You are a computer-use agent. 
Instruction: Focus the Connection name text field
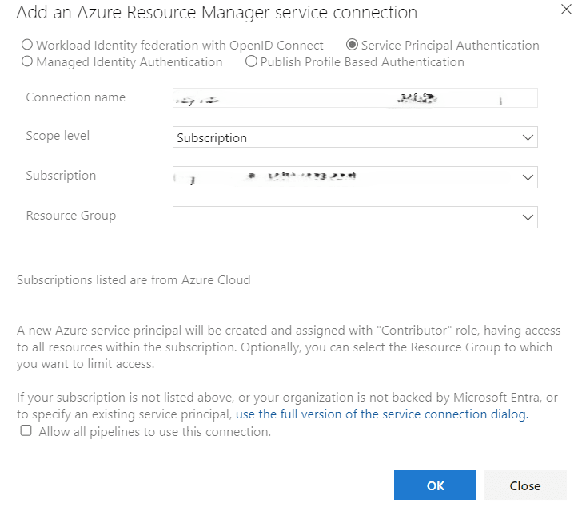(x=355, y=98)
